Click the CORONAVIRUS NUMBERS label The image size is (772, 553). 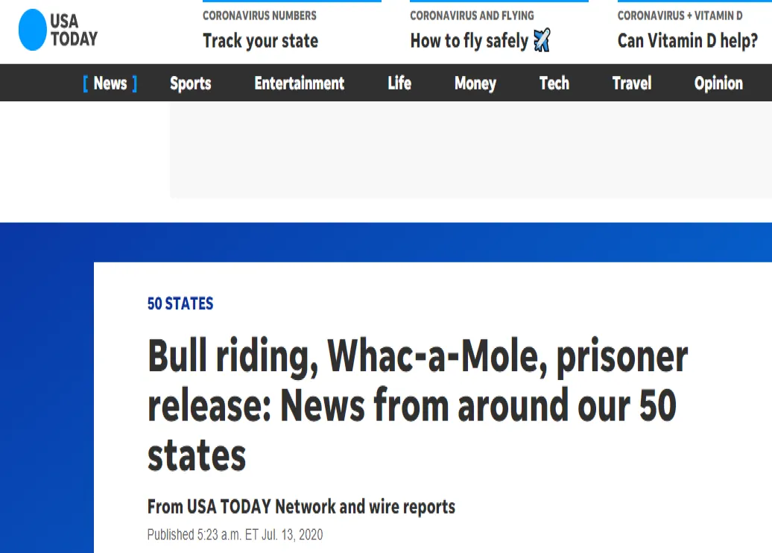point(259,15)
